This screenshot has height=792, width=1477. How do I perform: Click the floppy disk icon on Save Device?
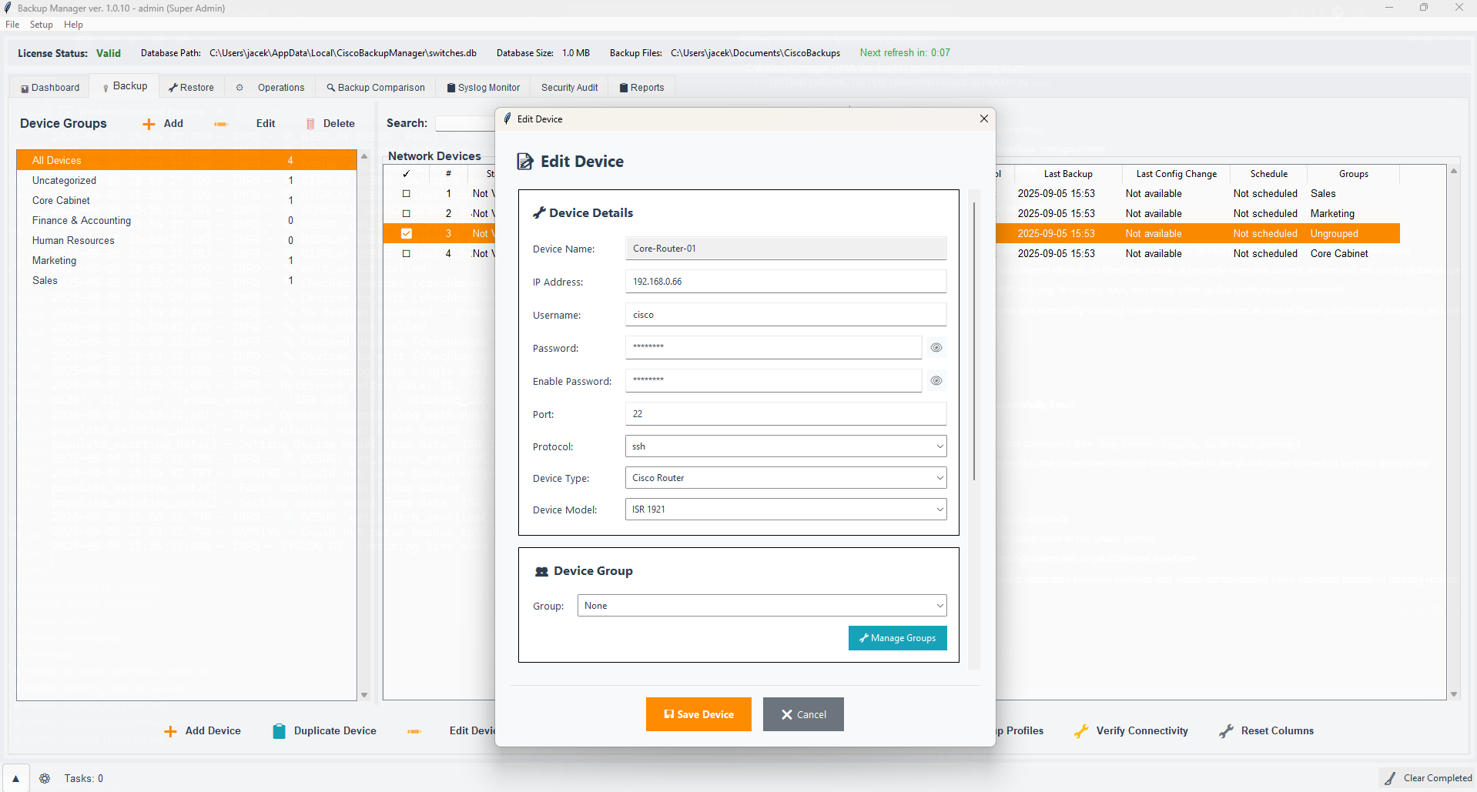(669, 714)
